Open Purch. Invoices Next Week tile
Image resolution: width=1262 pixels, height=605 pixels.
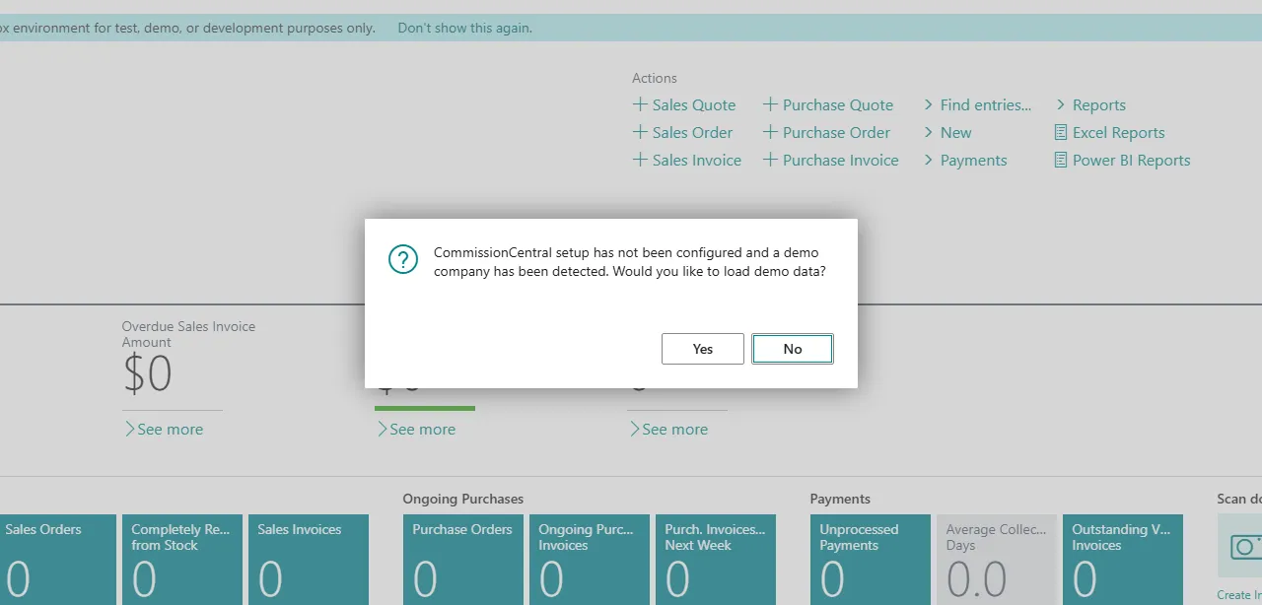715,560
